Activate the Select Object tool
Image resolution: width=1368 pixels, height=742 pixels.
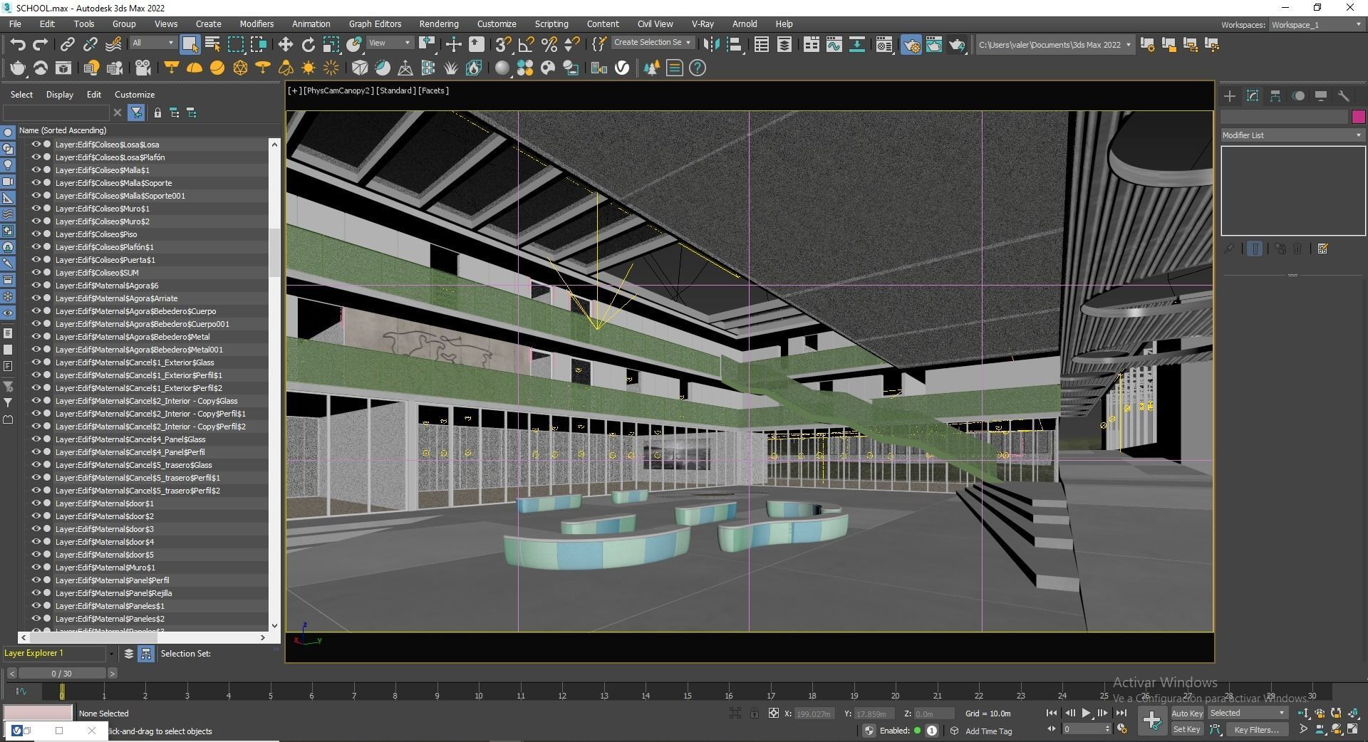pyautogui.click(x=190, y=45)
